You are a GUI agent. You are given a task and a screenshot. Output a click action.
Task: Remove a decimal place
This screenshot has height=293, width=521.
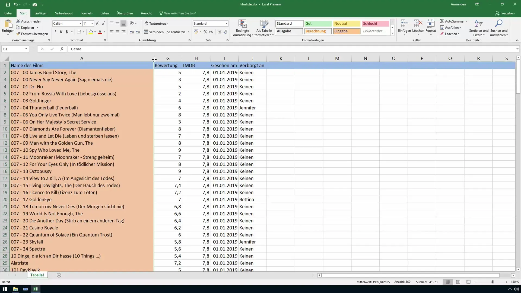click(x=225, y=32)
